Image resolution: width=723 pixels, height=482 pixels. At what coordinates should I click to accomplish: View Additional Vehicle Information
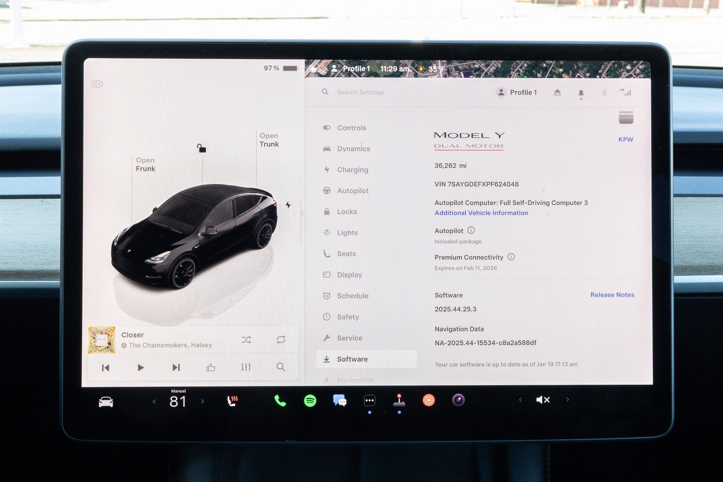click(481, 213)
